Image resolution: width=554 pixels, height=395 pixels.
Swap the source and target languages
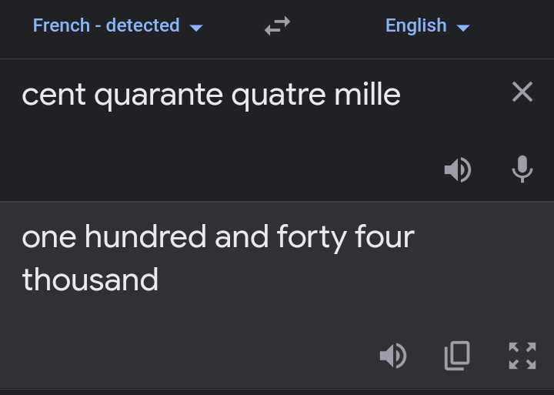point(277,27)
